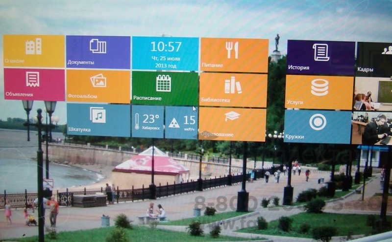Click the date Чт, 25 июля text
The width and height of the screenshot is (392, 242).
click(x=166, y=58)
